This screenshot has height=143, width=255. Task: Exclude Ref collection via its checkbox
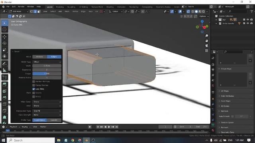tap(244, 19)
